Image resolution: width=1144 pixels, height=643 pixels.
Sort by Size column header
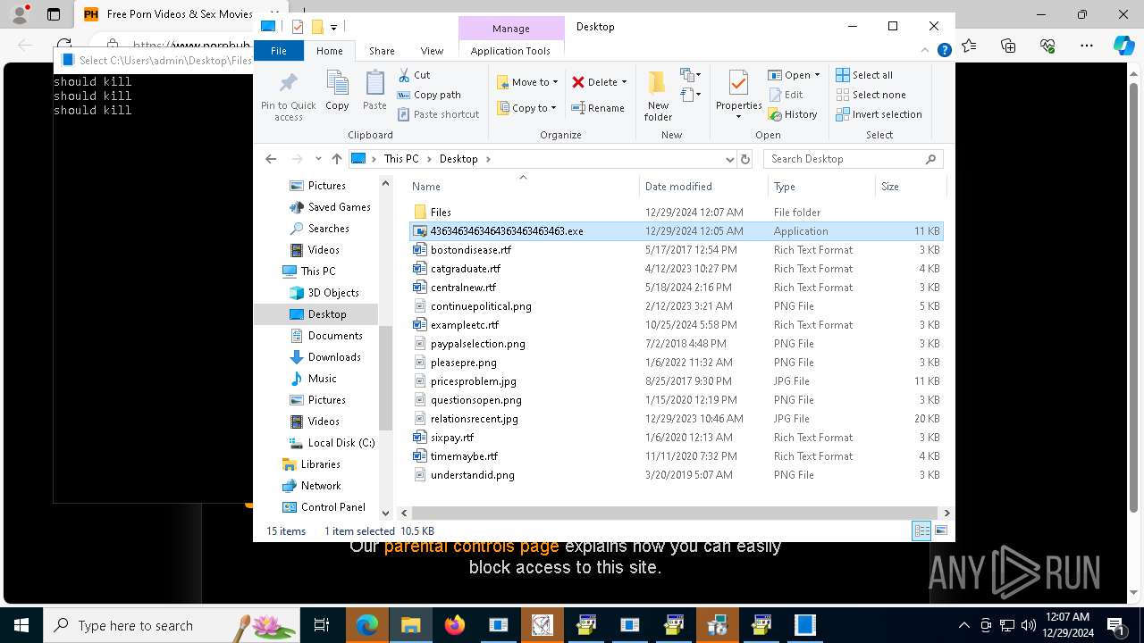(x=910, y=187)
